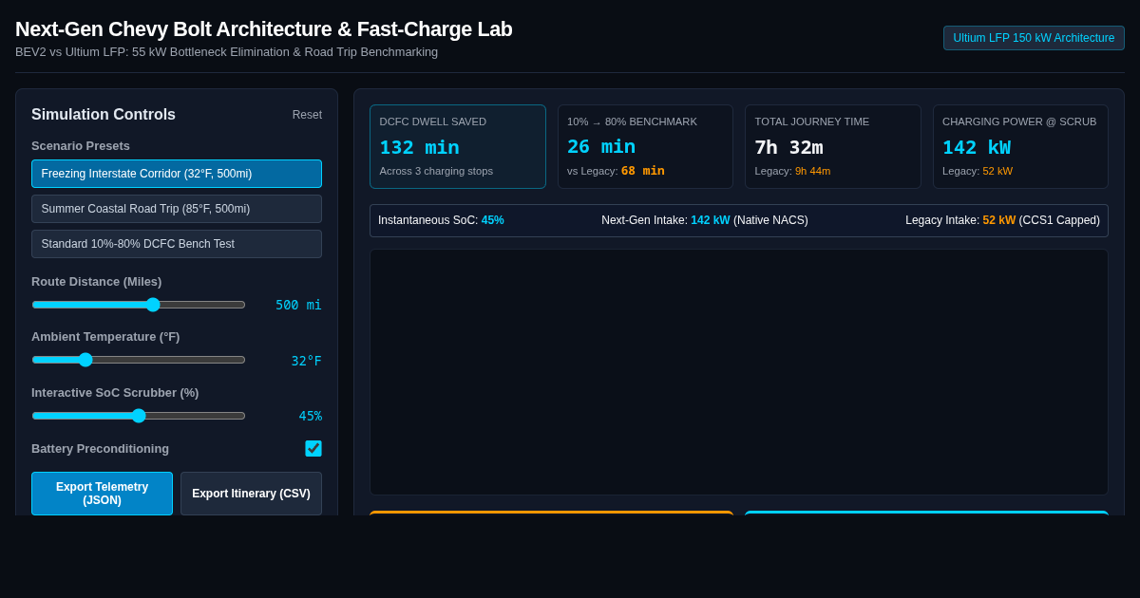This screenshot has height=598, width=1140.
Task: Click the BEV2 vs Ultium LFP subtitle
Action: 226,52
